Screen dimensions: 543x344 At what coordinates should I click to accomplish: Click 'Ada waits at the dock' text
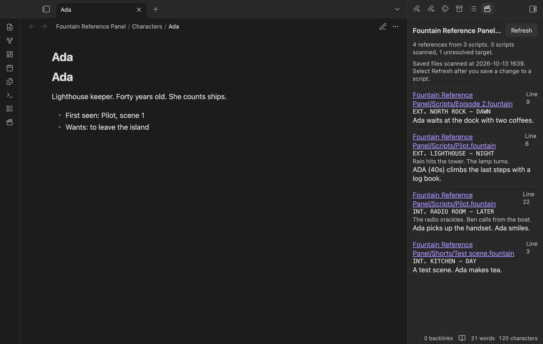pos(473,120)
